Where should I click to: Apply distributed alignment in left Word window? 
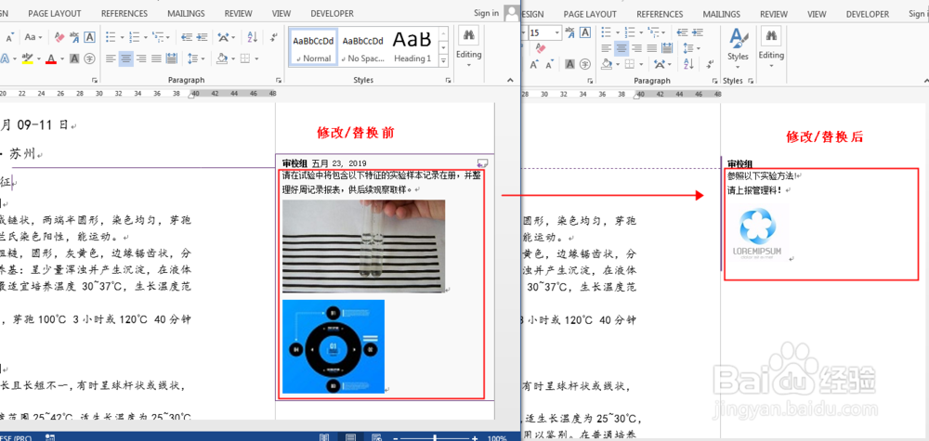coord(172,58)
